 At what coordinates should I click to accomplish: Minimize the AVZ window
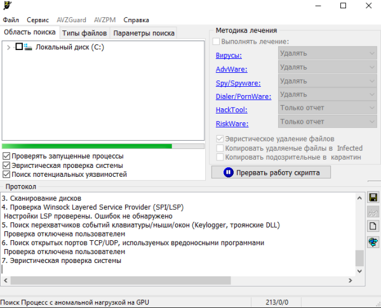click(318, 6)
